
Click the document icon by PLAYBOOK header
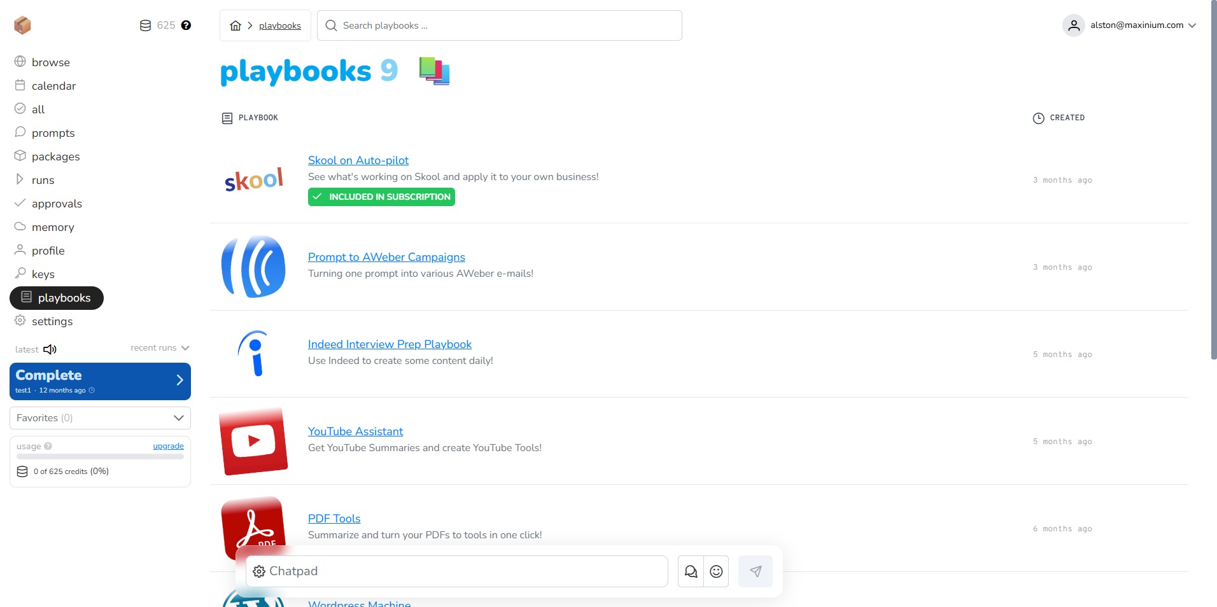pos(227,118)
